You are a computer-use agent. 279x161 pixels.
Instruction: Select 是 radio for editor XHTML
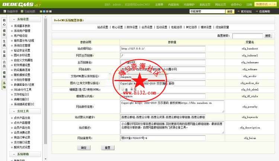[x=123, y=90]
